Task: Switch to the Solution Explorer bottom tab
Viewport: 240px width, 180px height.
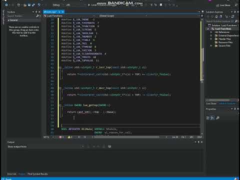Action: click(227, 103)
